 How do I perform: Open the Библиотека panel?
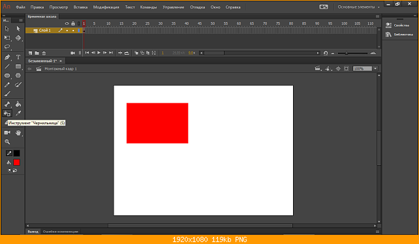point(399,34)
